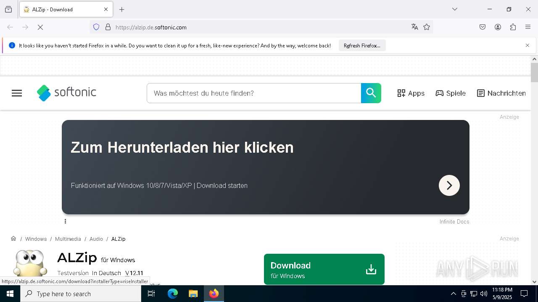Viewport: 538px width, 302px height.
Task: Click the address bar URL field
Action: [261, 27]
